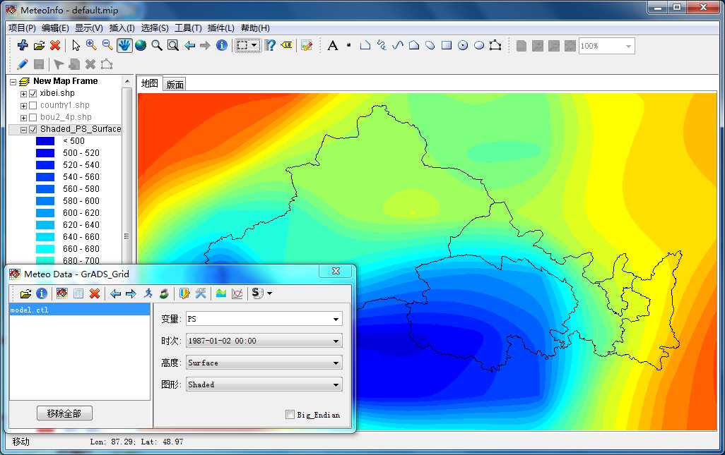
Task: Collapse the Shaded_PS_Surface legend node
Action: 23,130
